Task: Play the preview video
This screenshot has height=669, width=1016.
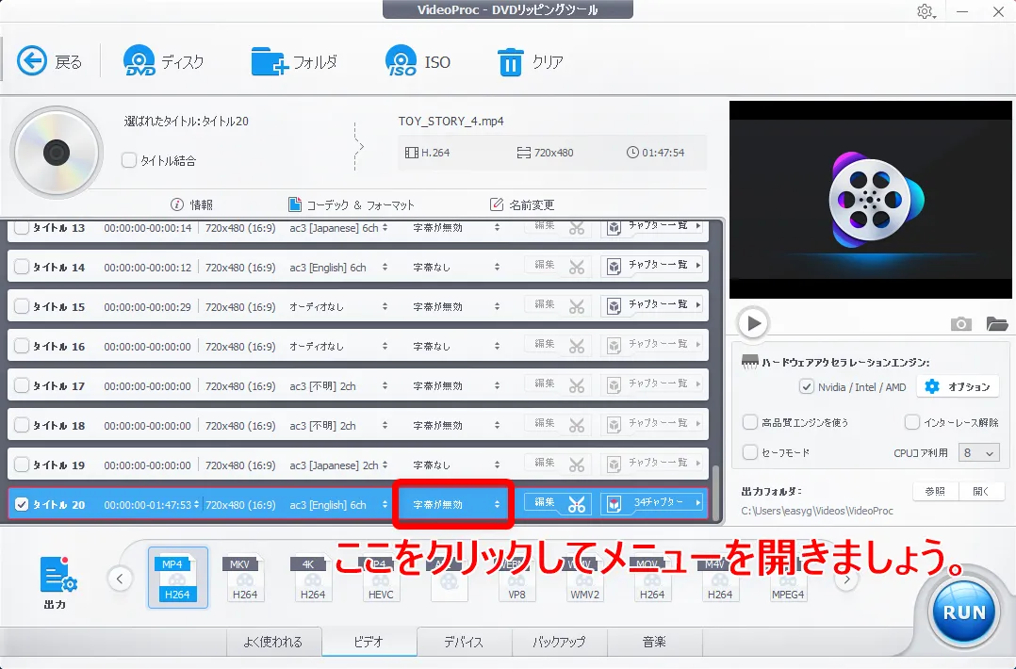Action: click(x=753, y=322)
